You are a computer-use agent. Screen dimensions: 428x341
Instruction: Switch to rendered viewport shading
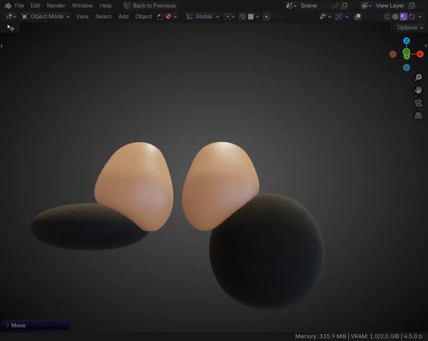tap(411, 17)
